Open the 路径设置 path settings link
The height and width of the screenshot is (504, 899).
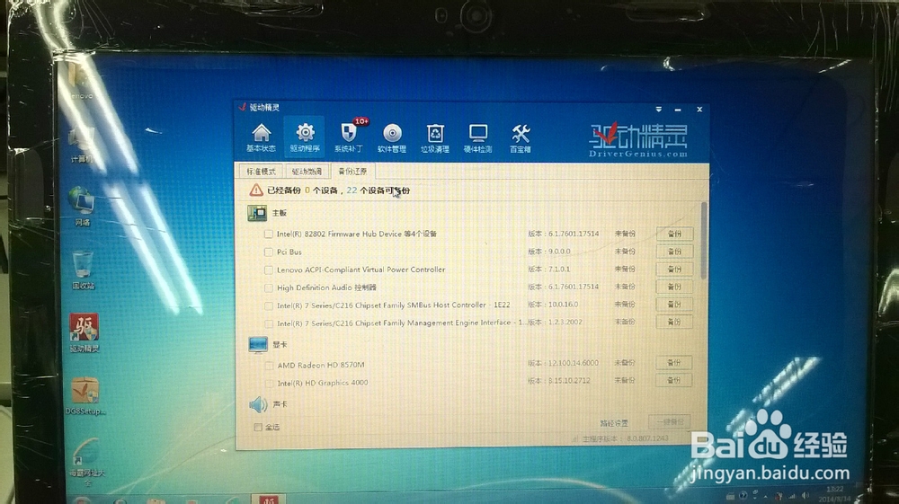(x=614, y=423)
